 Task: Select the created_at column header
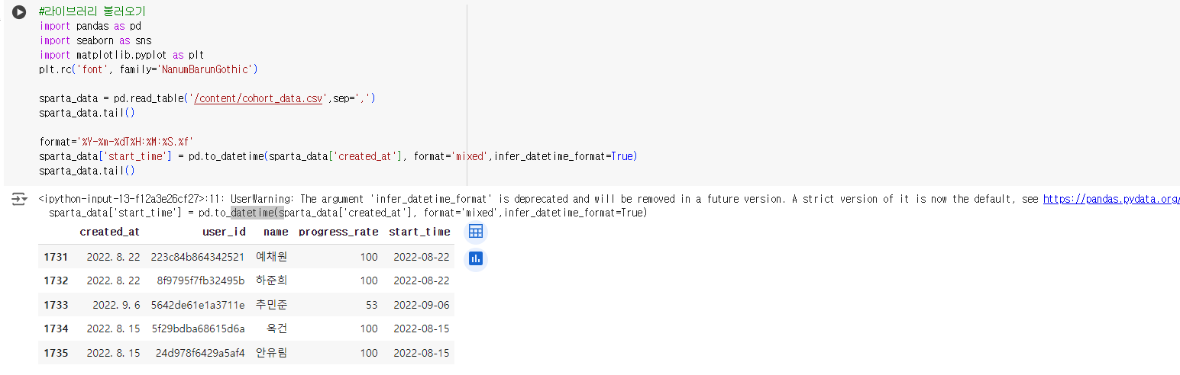[109, 232]
